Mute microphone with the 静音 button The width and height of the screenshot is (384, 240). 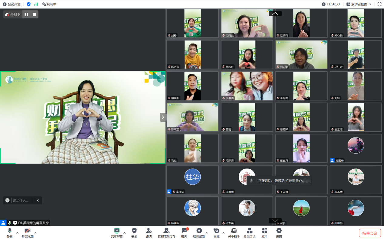tap(10, 232)
